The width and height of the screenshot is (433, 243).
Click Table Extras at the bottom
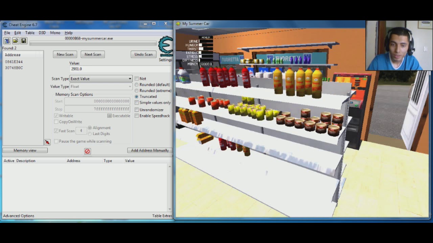tap(162, 216)
